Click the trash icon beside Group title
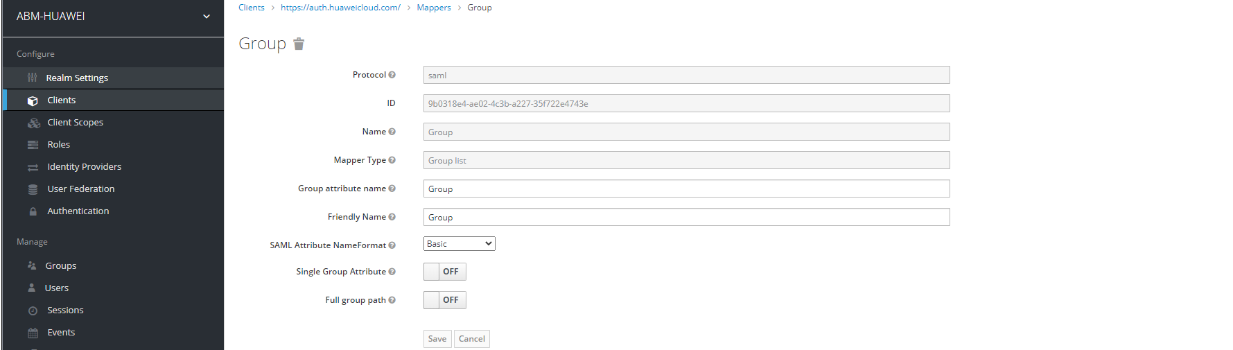Image resolution: width=1233 pixels, height=350 pixels. (299, 44)
